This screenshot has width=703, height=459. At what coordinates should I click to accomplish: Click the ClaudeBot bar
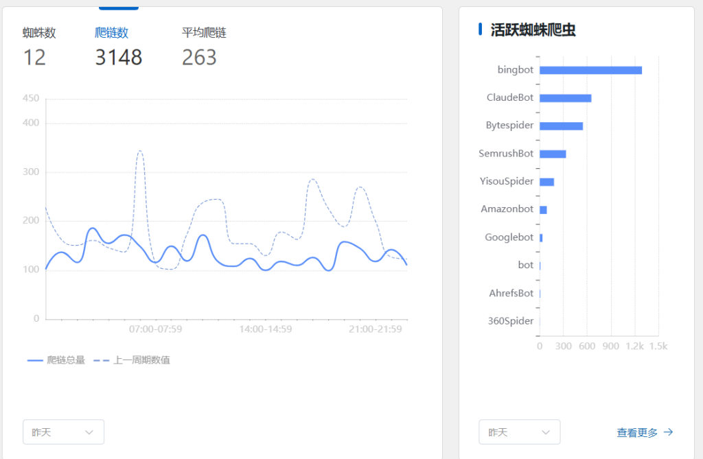click(x=566, y=98)
